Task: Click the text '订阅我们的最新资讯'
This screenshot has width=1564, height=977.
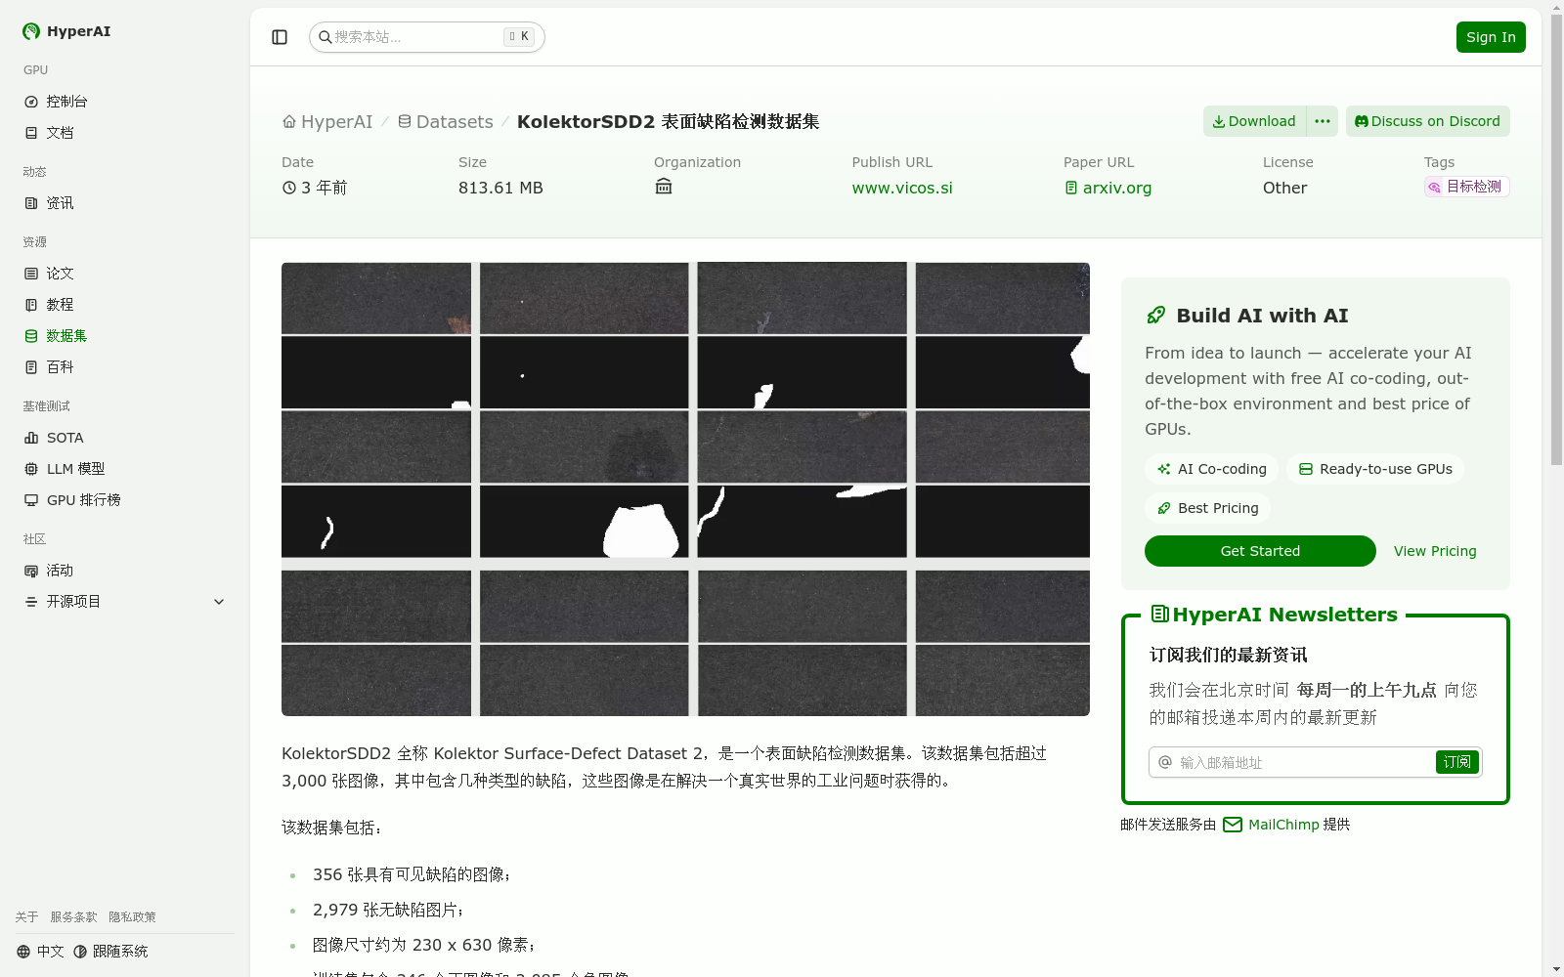Action: tap(1228, 656)
